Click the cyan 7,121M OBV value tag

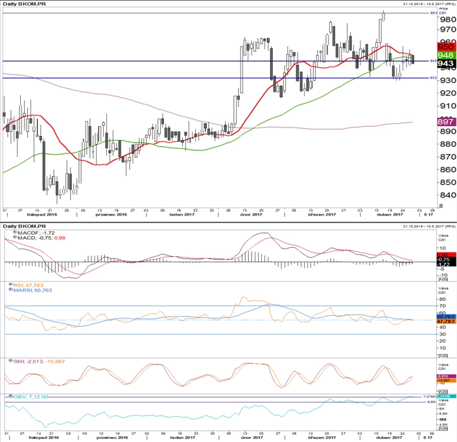pos(447,396)
